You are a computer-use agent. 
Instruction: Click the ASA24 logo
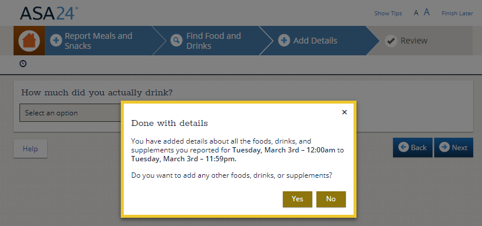pyautogui.click(x=49, y=13)
